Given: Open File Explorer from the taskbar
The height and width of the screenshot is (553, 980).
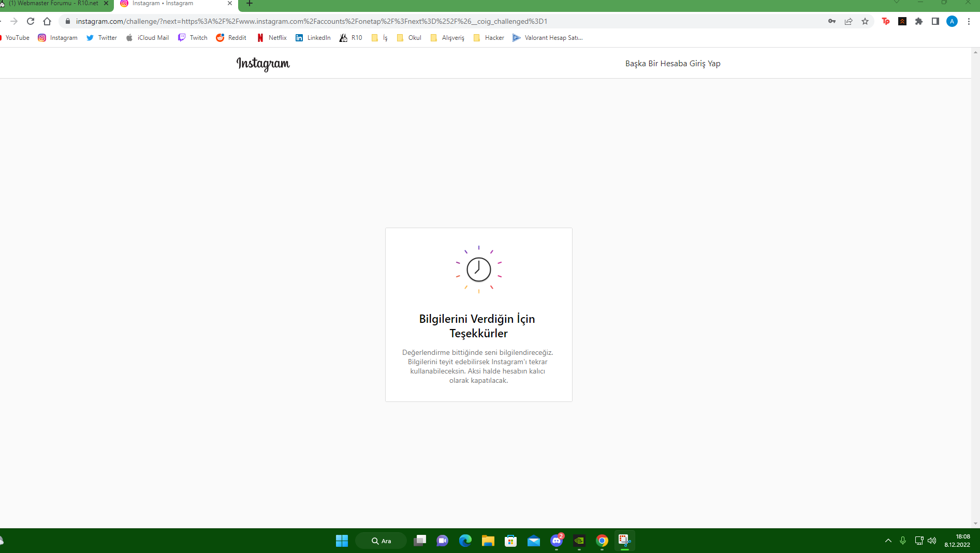Looking at the screenshot, I should [x=488, y=541].
